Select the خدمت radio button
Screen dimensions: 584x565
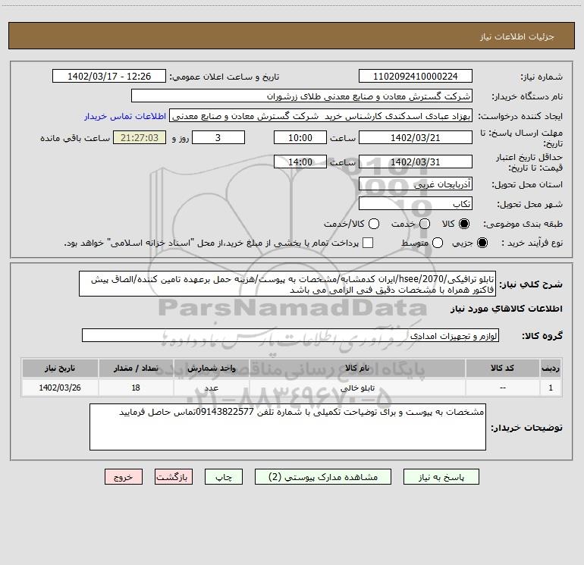pos(425,224)
